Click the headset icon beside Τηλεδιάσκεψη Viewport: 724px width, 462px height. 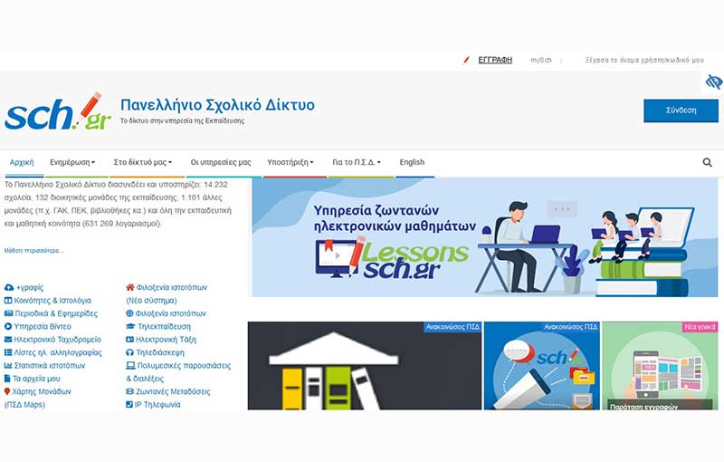click(x=129, y=352)
